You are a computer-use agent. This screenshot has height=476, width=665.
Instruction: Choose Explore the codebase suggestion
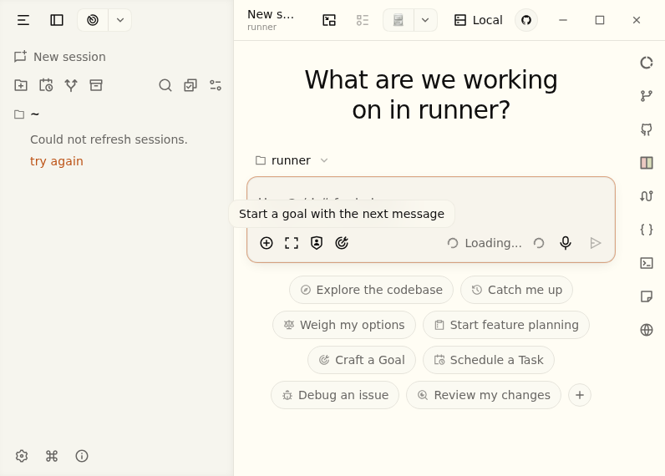coord(371,290)
